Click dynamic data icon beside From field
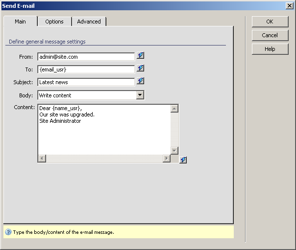 pyautogui.click(x=141, y=56)
